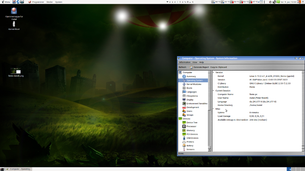Screen dimensions: 305x171
Task: Click Generate Report button
Action: pyautogui.click(x=199, y=67)
